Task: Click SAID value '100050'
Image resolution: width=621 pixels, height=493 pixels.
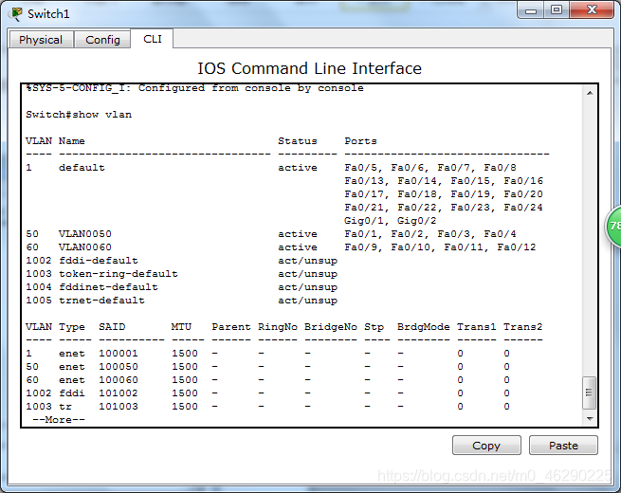Action: (x=119, y=366)
